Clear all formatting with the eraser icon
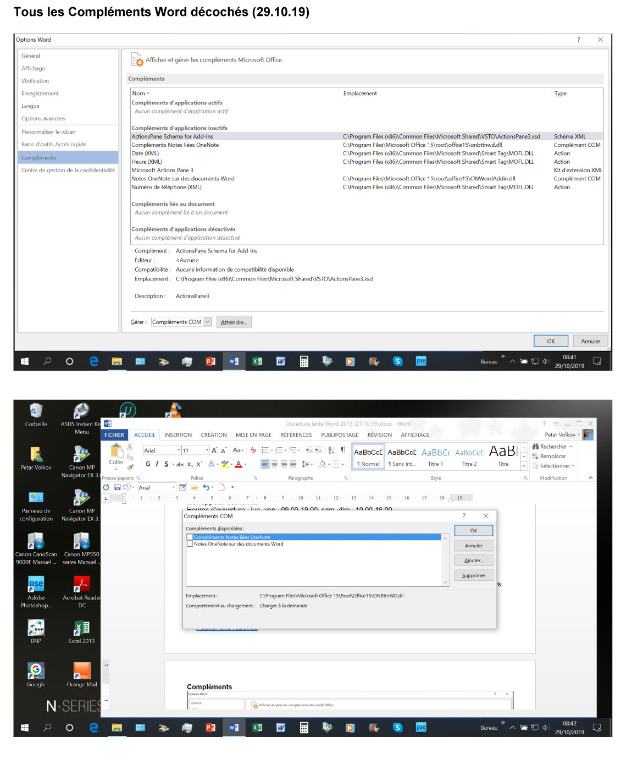This screenshot has width=643, height=770. pyautogui.click(x=253, y=450)
